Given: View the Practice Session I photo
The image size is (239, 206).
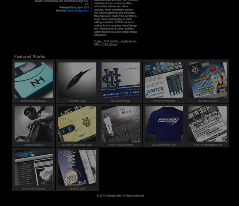Looking at the screenshot, I should (34, 124).
